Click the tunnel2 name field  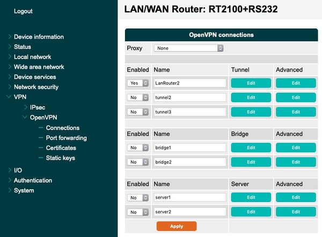pos(190,97)
